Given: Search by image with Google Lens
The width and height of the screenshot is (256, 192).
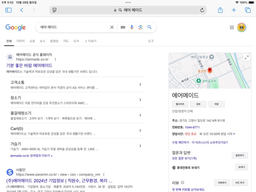Looking at the screenshot, I should click(140, 27).
